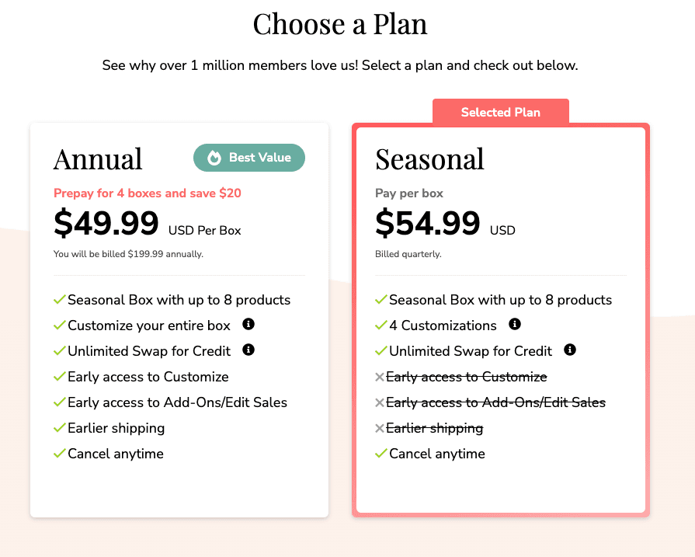Click the checkmark next to Seasonal Box with 8 products
Image resolution: width=695 pixels, height=557 pixels.
[x=59, y=299]
